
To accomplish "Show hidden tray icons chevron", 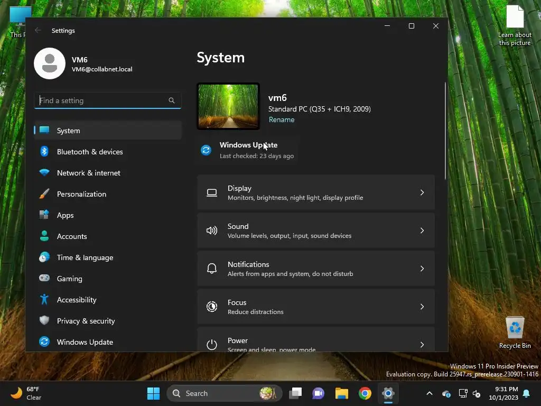I will coord(430,393).
